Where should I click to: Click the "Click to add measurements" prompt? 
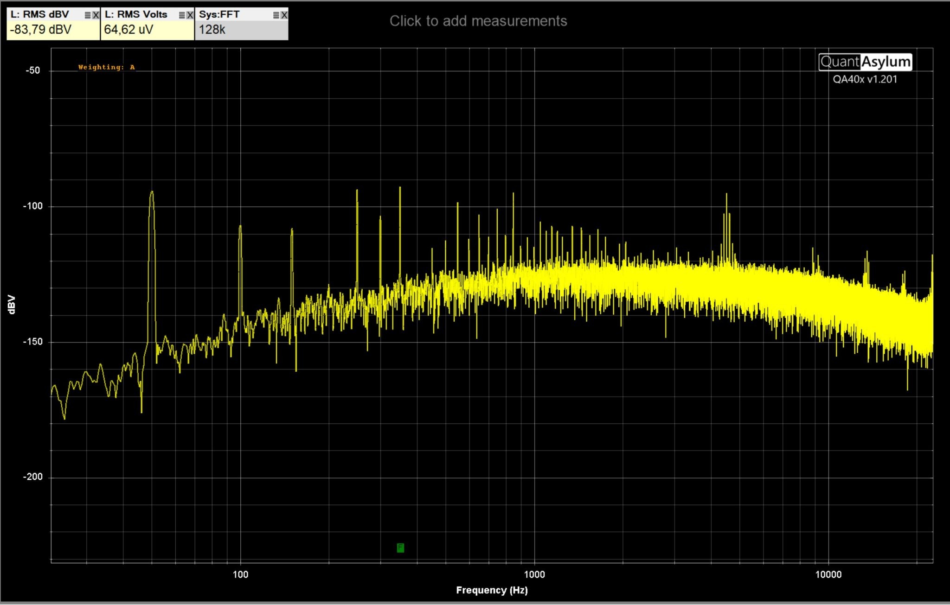tap(478, 21)
